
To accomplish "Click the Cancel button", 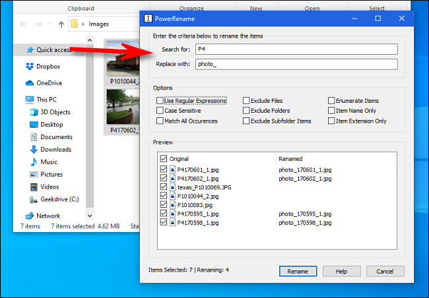I will point(385,271).
